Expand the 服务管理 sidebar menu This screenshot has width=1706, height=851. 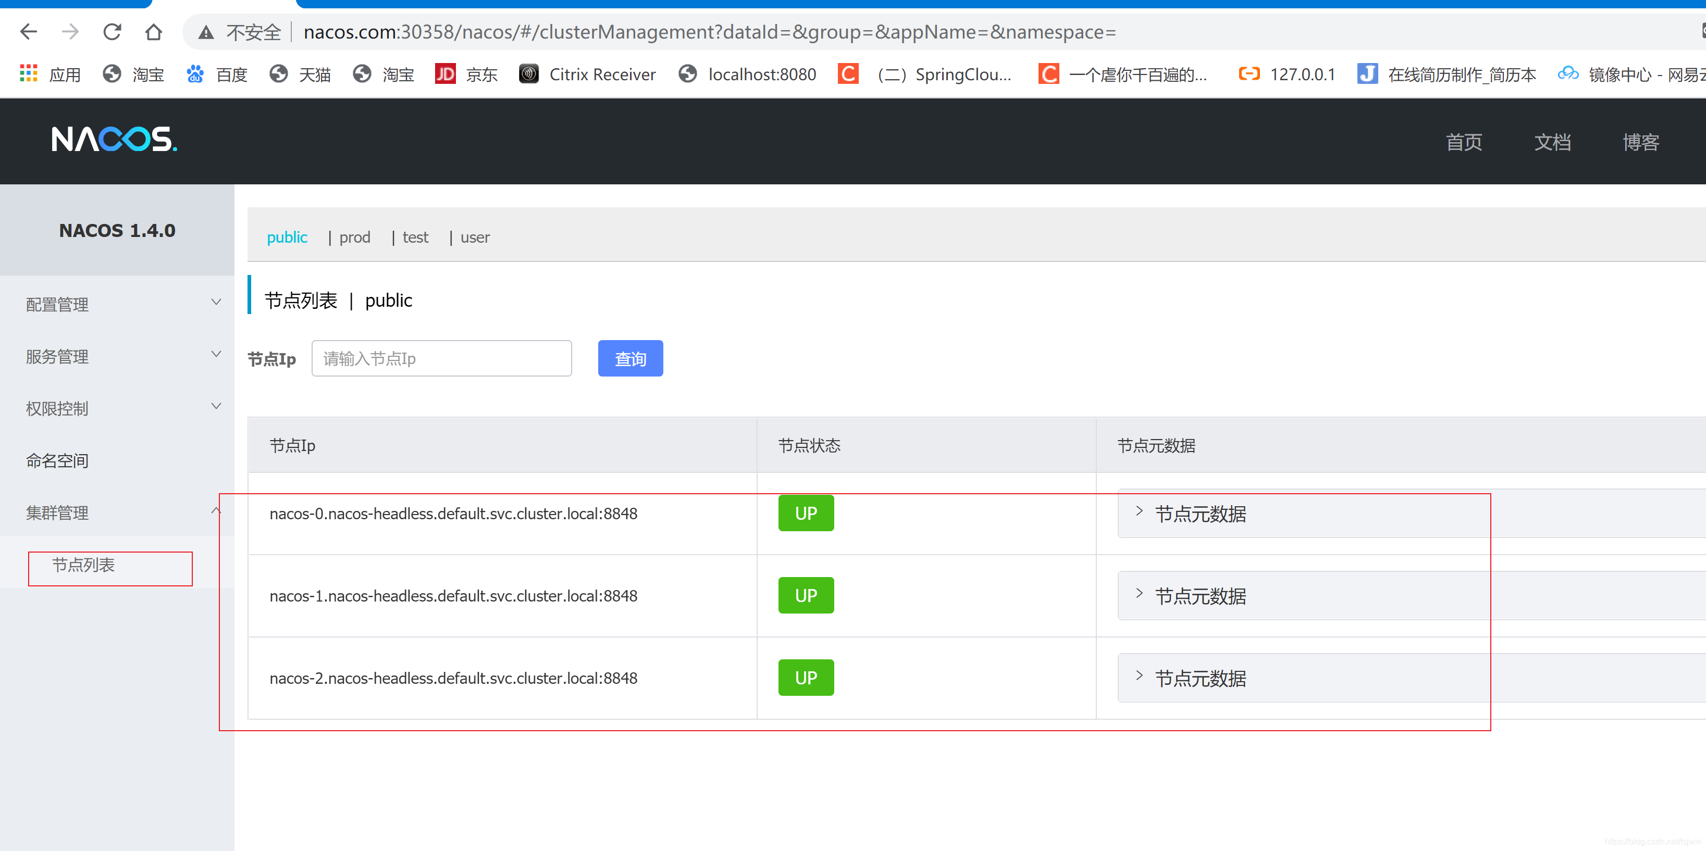[x=117, y=357]
